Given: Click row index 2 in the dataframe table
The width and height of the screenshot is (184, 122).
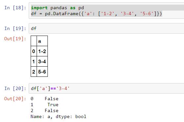Looking at the screenshot, I should [x=34, y=72].
